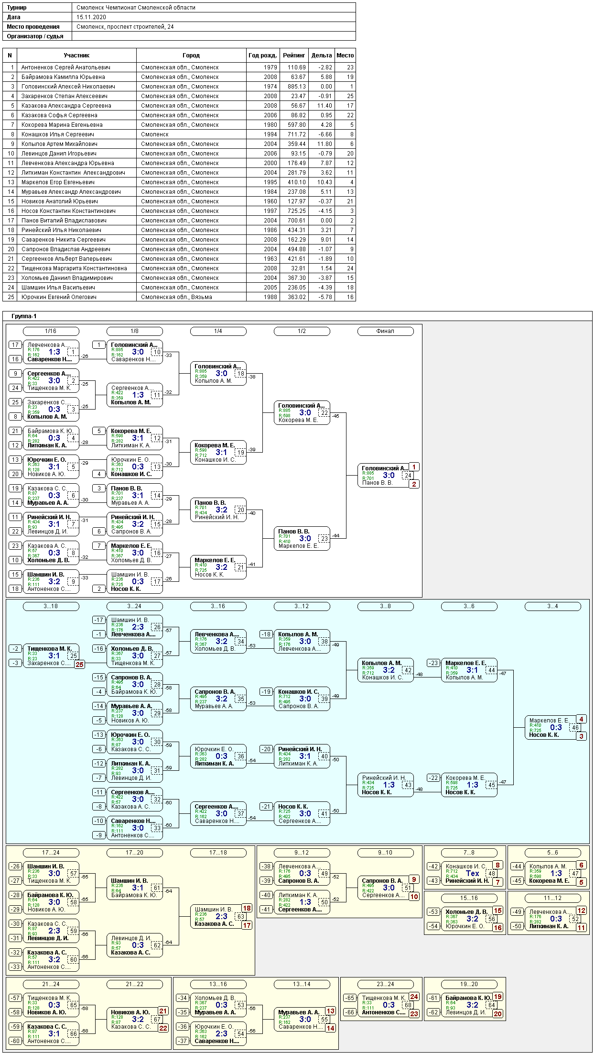Click the red place badge 3 beside Носов
The height and width of the screenshot is (1055, 595).
581,736
